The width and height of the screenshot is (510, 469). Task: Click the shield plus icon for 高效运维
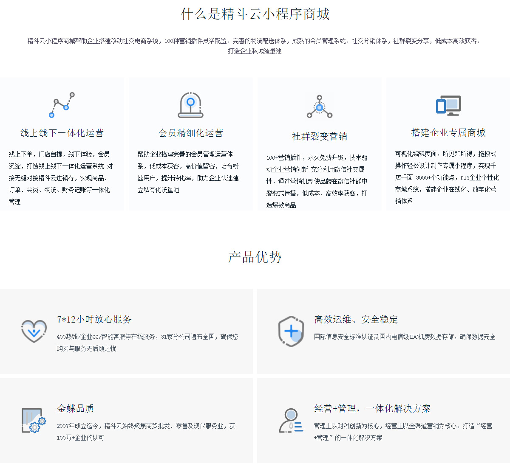(291, 331)
